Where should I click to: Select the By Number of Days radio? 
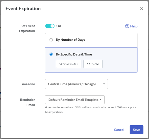point(51,40)
